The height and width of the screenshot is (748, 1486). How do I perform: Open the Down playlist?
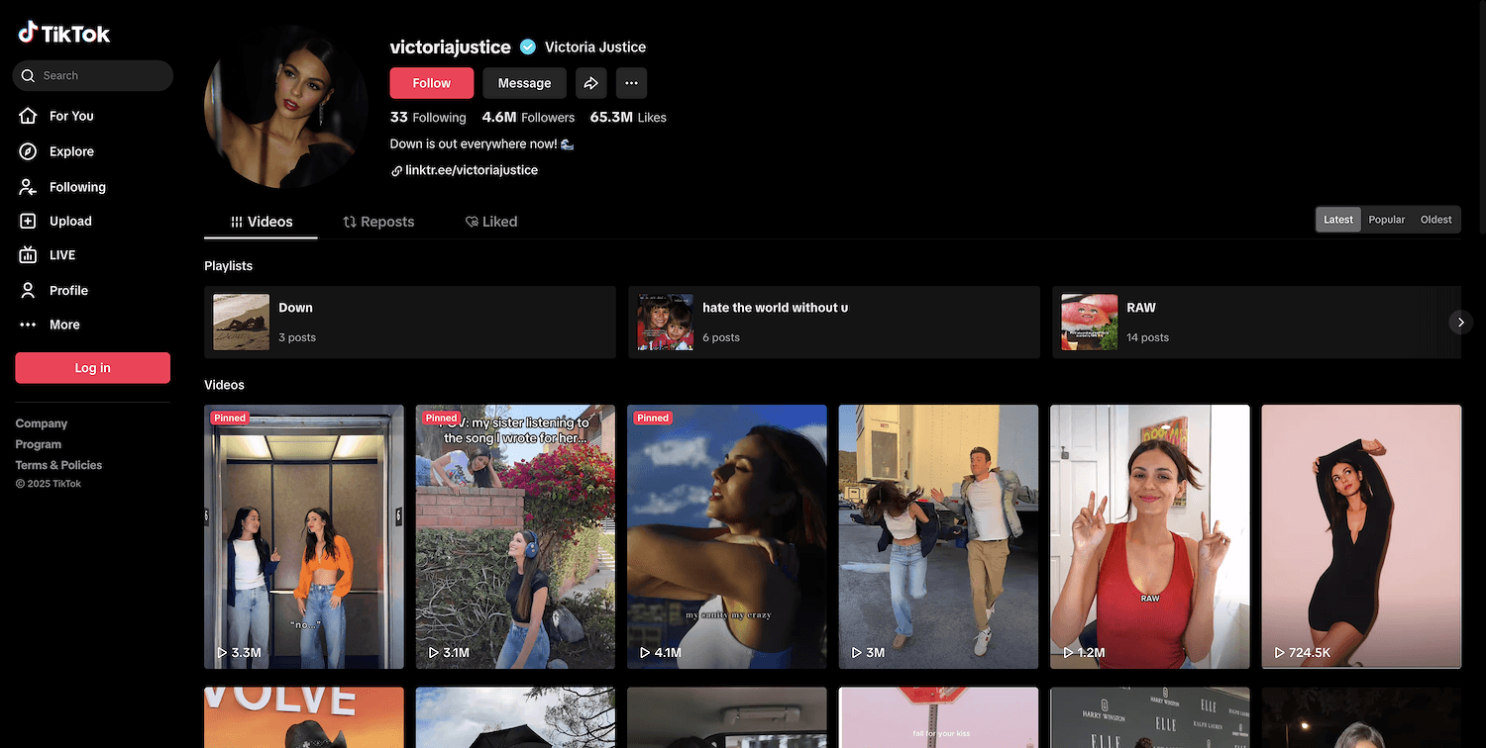point(409,323)
